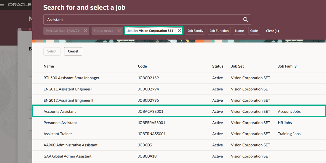326x163 pixels.
Task: Click Clear (1) to reset filters
Action: click(272, 31)
